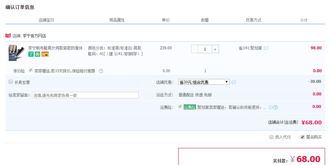The image size is (329, 165).
Task: Click the 店铺宝贝 column header
Action: pyautogui.click(x=46, y=20)
